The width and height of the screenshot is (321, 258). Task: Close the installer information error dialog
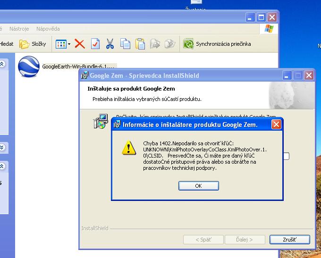(276, 125)
